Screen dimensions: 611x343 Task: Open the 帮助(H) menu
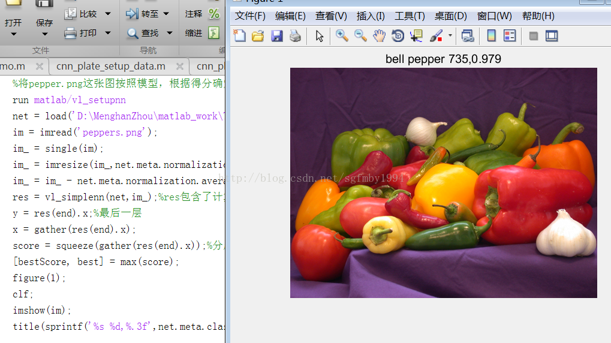[x=538, y=16]
